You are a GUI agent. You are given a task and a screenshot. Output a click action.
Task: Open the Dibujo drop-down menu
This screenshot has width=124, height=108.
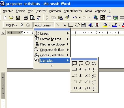(x=12, y=25)
